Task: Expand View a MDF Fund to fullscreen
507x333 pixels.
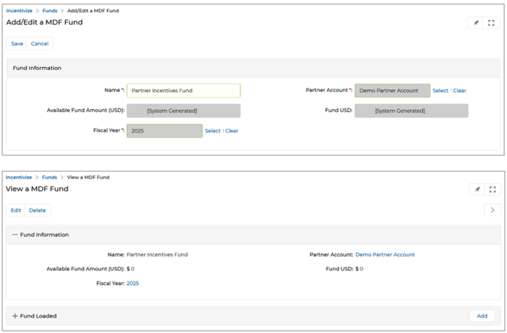Action: [492, 189]
